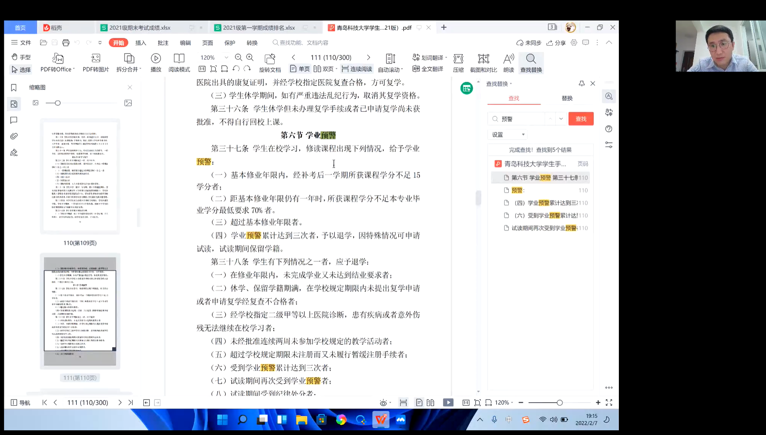Open the 设置 dropdown in search panel
The height and width of the screenshot is (435, 766).
click(x=508, y=135)
